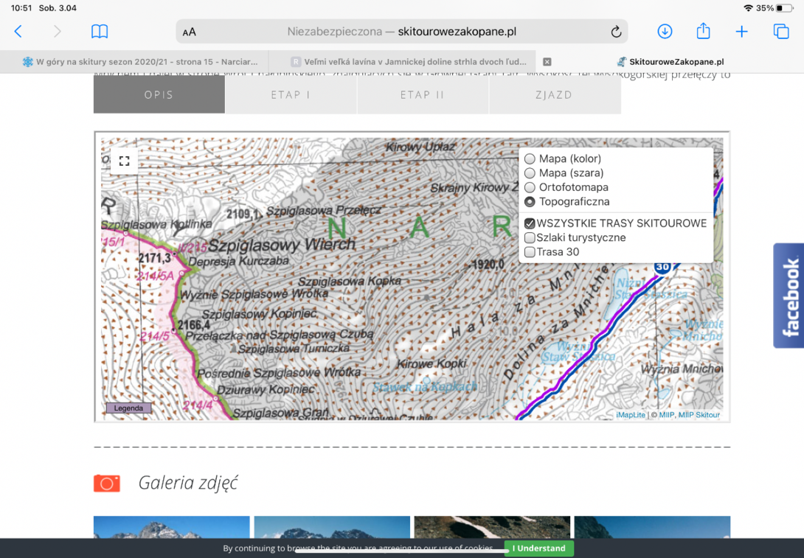804x558 pixels.
Task: Tap the address bar URL field
Action: (401, 32)
